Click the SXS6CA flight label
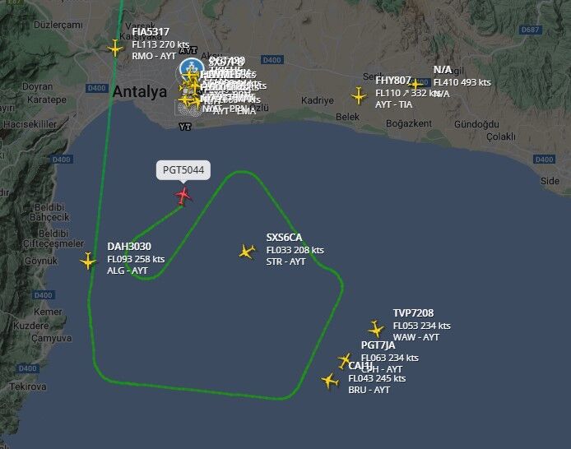The height and width of the screenshot is (449, 571). click(x=295, y=250)
